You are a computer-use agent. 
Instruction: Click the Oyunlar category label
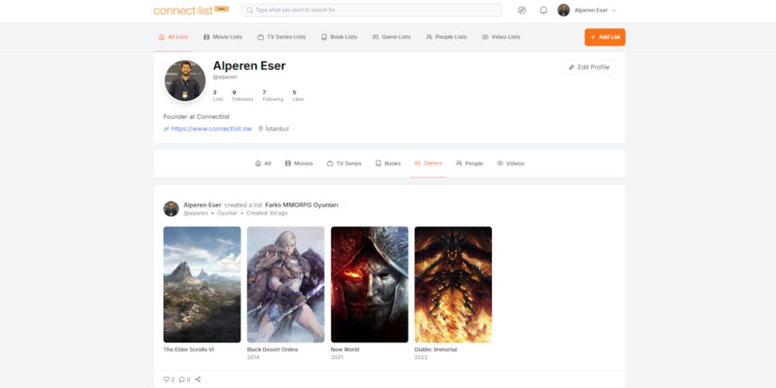click(227, 213)
